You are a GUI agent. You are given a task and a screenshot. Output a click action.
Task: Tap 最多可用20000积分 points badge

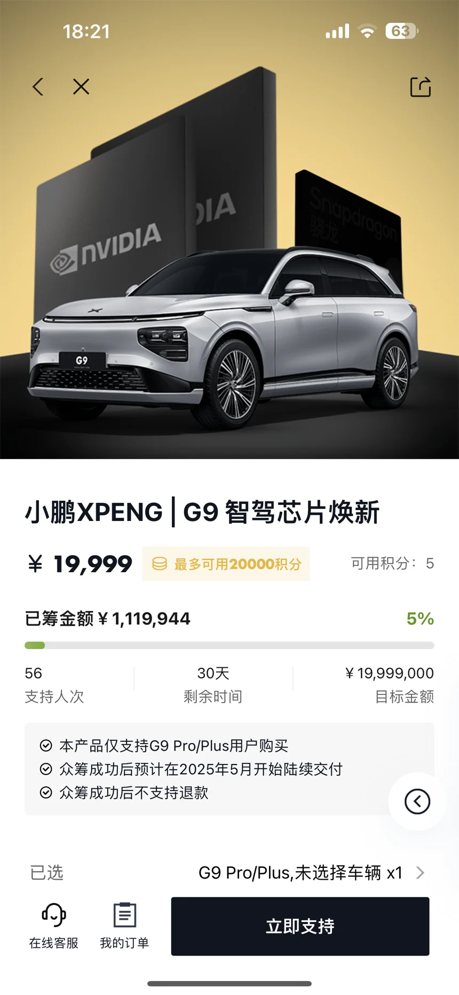[226, 564]
